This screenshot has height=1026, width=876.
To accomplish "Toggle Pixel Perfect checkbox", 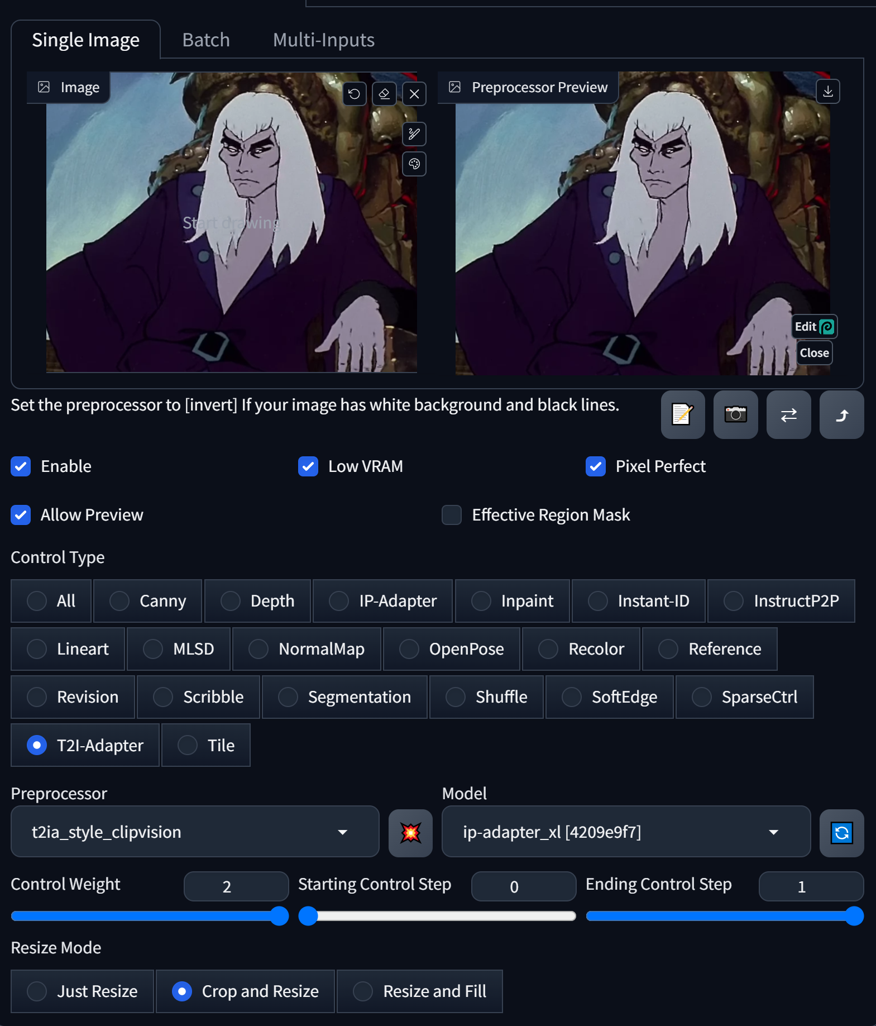I will click(596, 466).
